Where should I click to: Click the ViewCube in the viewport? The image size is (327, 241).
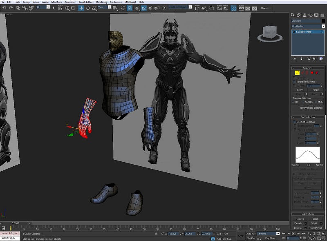tap(270, 33)
